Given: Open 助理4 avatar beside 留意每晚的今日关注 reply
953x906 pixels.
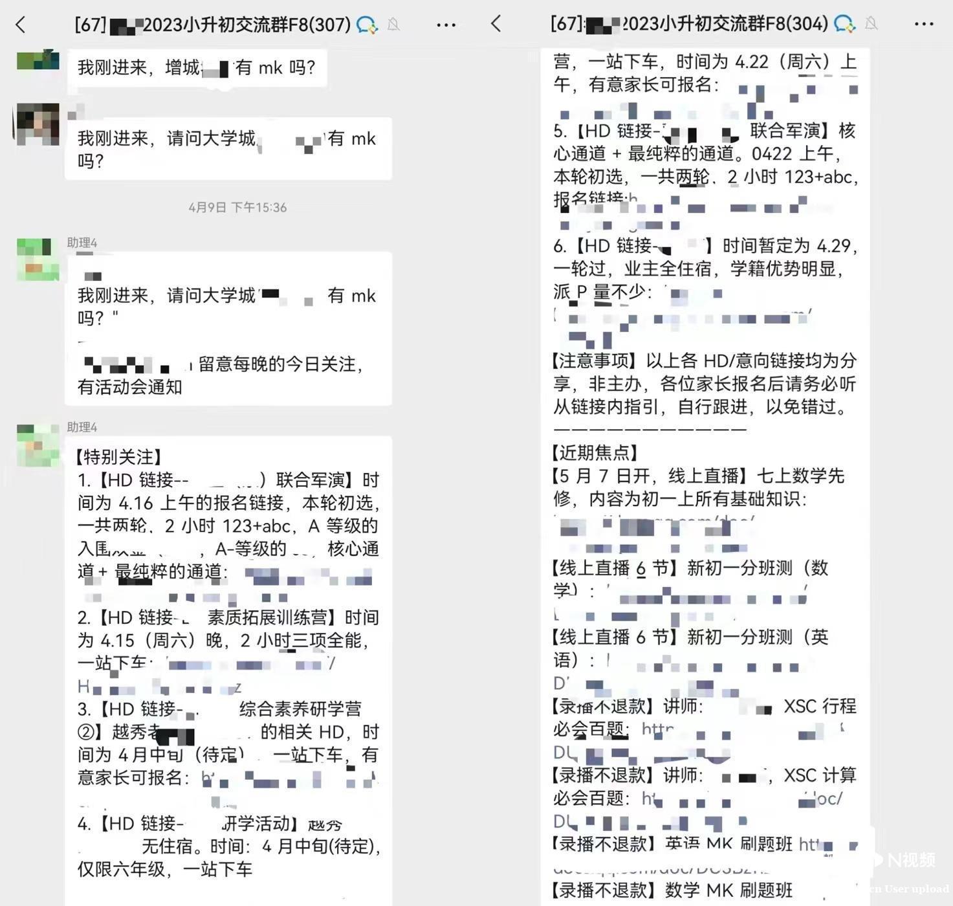Looking at the screenshot, I should [x=38, y=259].
